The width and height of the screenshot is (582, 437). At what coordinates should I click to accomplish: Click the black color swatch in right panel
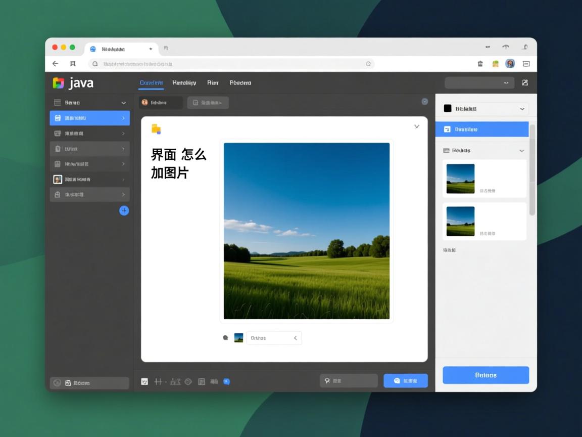point(447,108)
